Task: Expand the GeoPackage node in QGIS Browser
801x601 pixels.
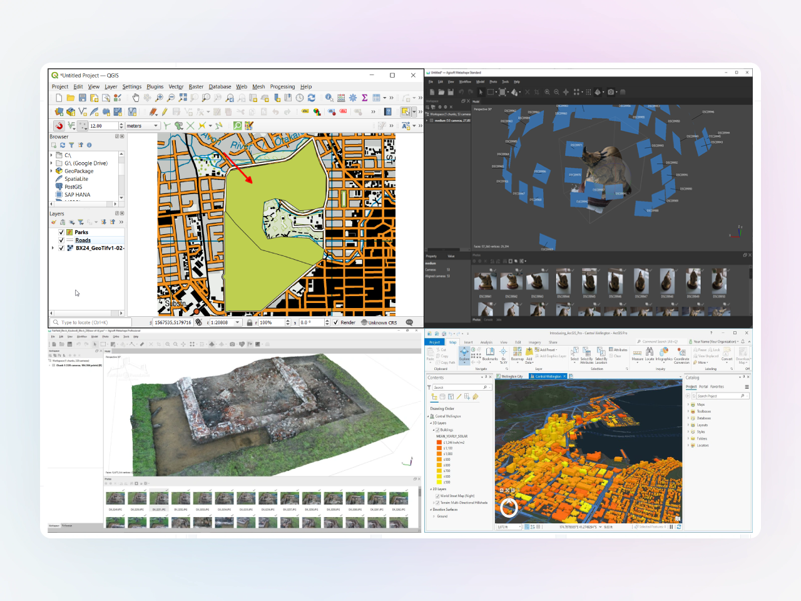Action: 51,171
